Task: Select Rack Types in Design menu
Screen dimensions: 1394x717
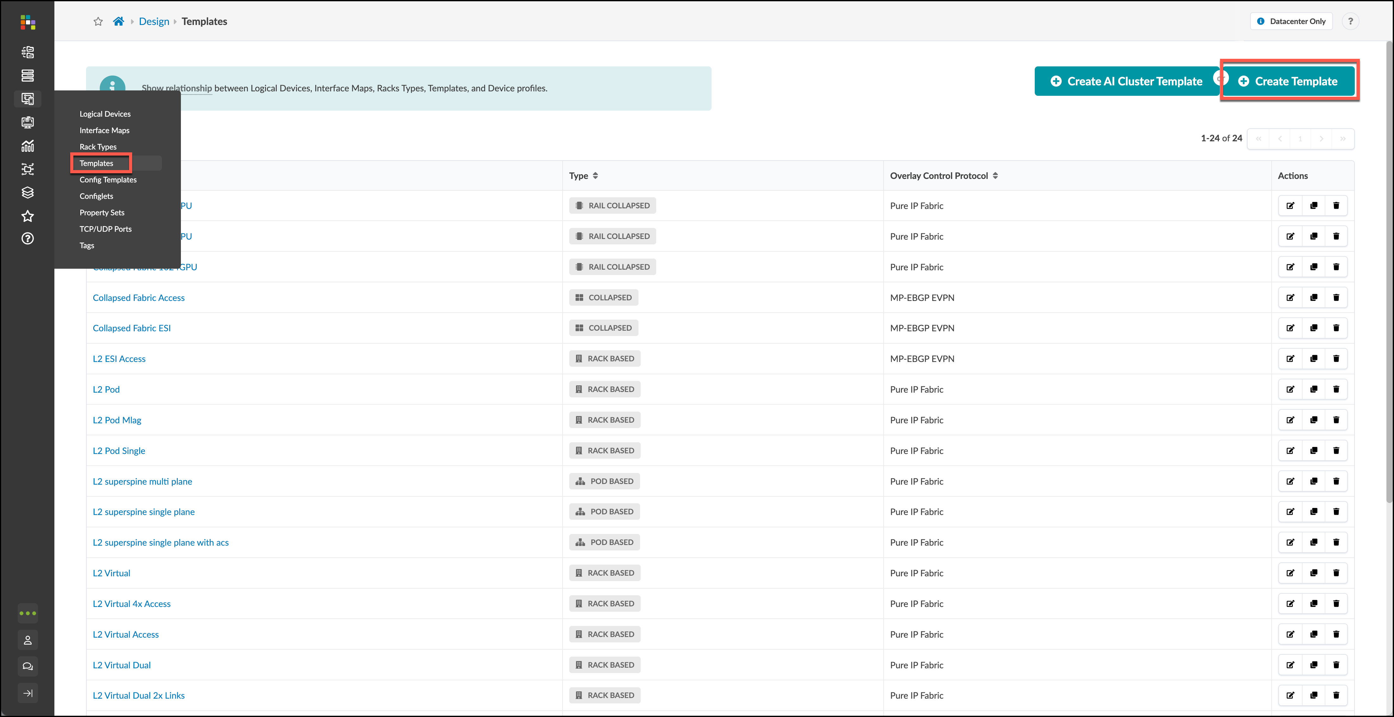Action: [x=98, y=147]
